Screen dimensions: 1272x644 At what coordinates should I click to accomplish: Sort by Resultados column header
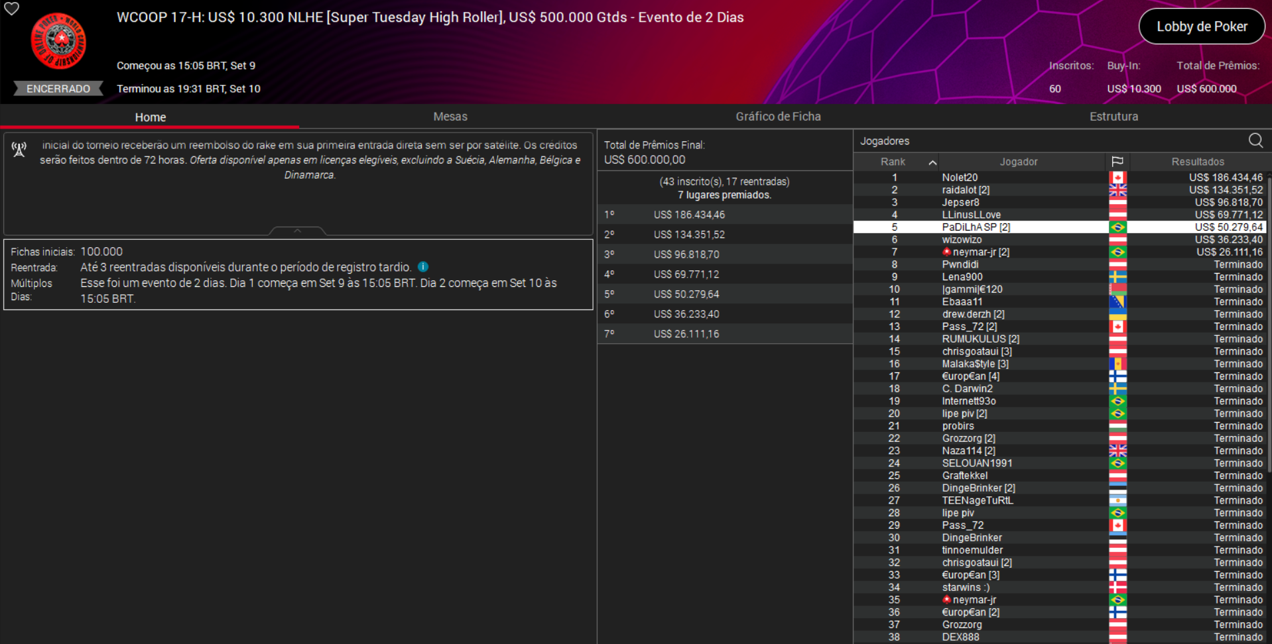pyautogui.click(x=1197, y=162)
